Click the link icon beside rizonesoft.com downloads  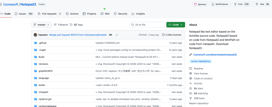[x=191, y=55]
